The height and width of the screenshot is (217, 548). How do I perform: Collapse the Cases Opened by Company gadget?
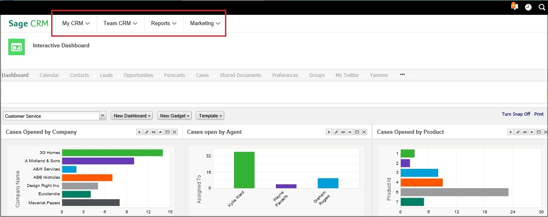(x=160, y=132)
